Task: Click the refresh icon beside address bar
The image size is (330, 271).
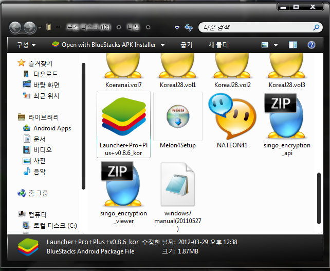Action: pyautogui.click(x=188, y=27)
